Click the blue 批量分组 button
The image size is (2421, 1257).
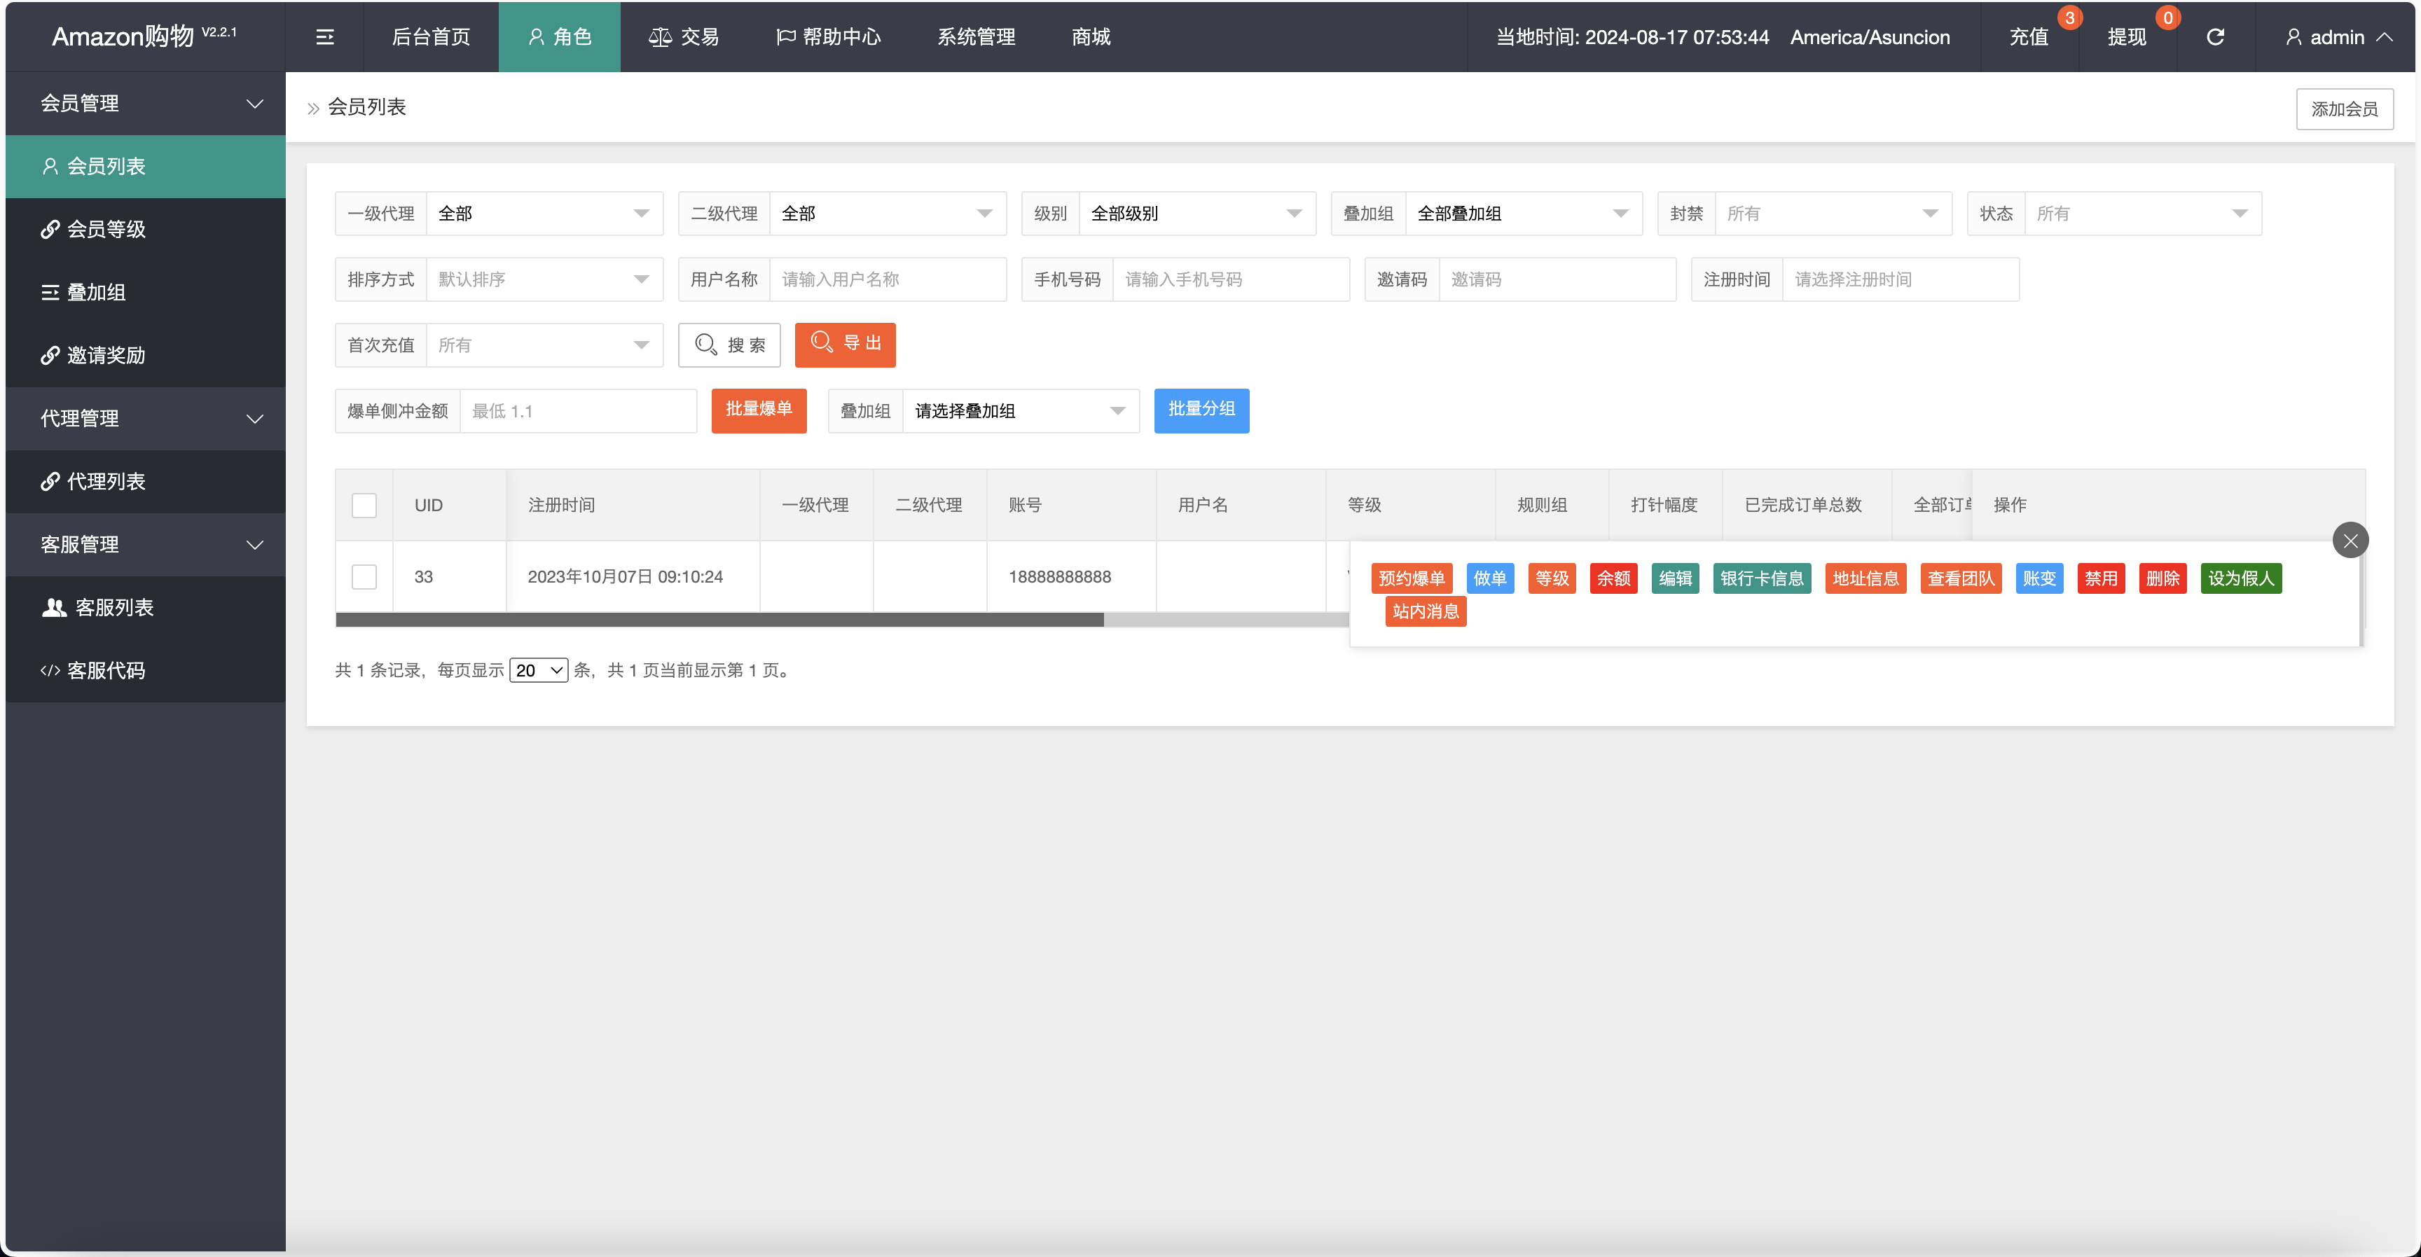(x=1201, y=410)
